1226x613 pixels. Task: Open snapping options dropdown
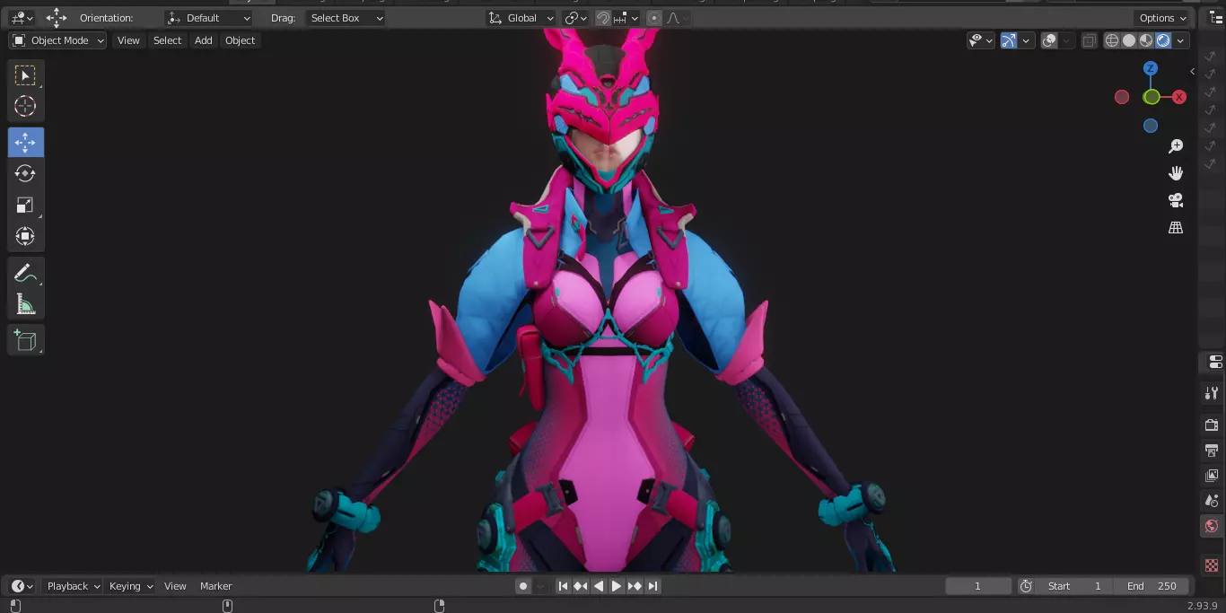coord(626,18)
